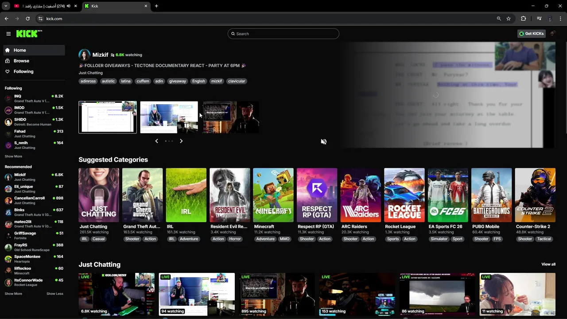
Task: Select the adinross tag
Action: [88, 81]
